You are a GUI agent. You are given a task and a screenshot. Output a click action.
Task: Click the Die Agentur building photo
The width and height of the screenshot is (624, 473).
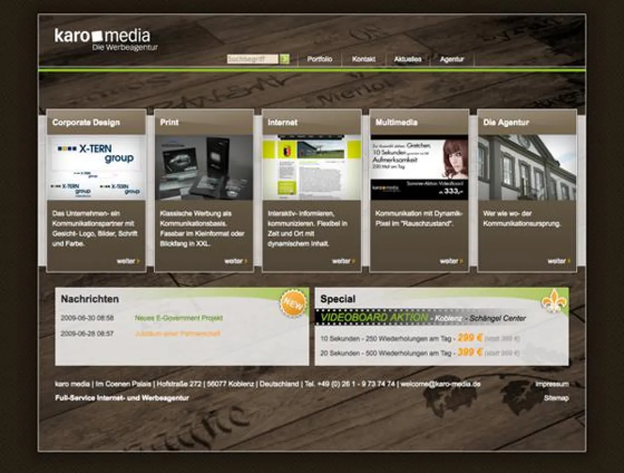[x=527, y=167]
